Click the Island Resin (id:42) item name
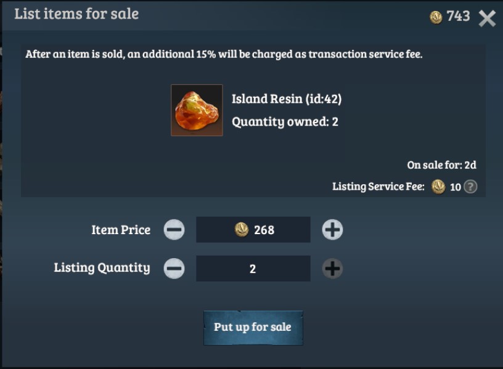Viewport: 503px width, 369px height. pos(287,99)
